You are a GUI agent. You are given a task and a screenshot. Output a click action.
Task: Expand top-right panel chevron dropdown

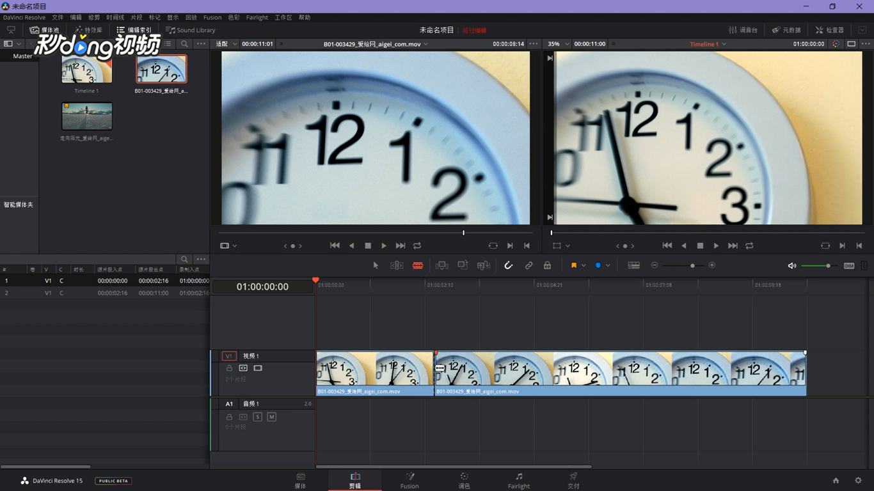point(862,30)
